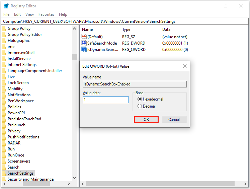Select the ime key

[x=11, y=47]
